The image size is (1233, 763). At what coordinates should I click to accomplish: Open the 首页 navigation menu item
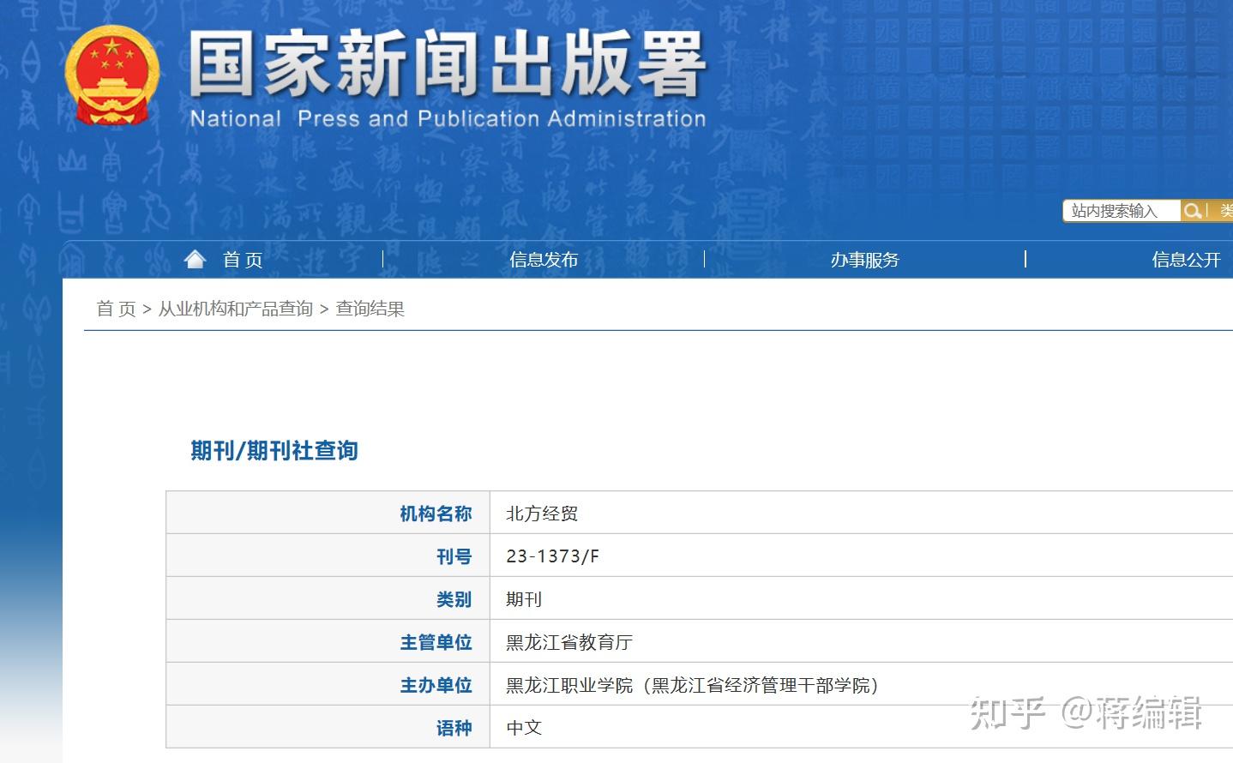(x=243, y=260)
